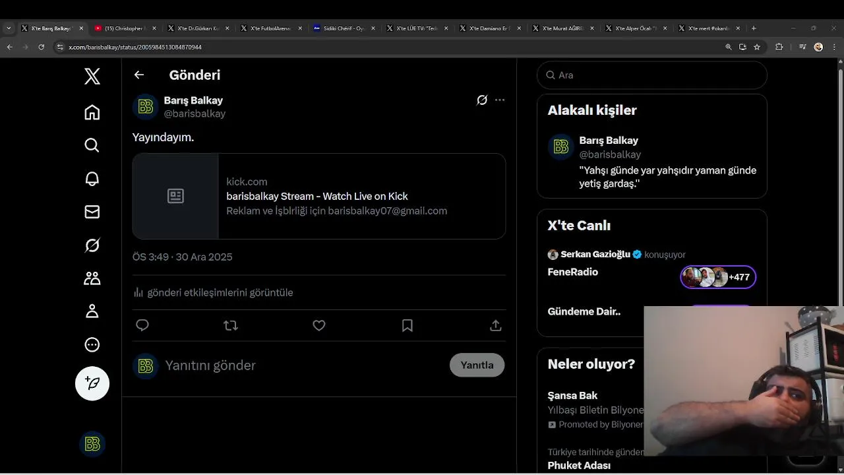Open the tab search dropdown arrow
This screenshot has height=475, width=844.
(9, 28)
